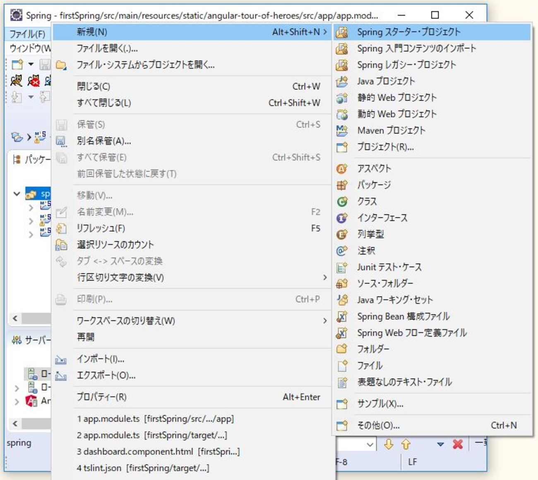Viewport: 538px width, 480px height.
Task: Select 選択リソースのカウント menu entry
Action: pos(192,245)
